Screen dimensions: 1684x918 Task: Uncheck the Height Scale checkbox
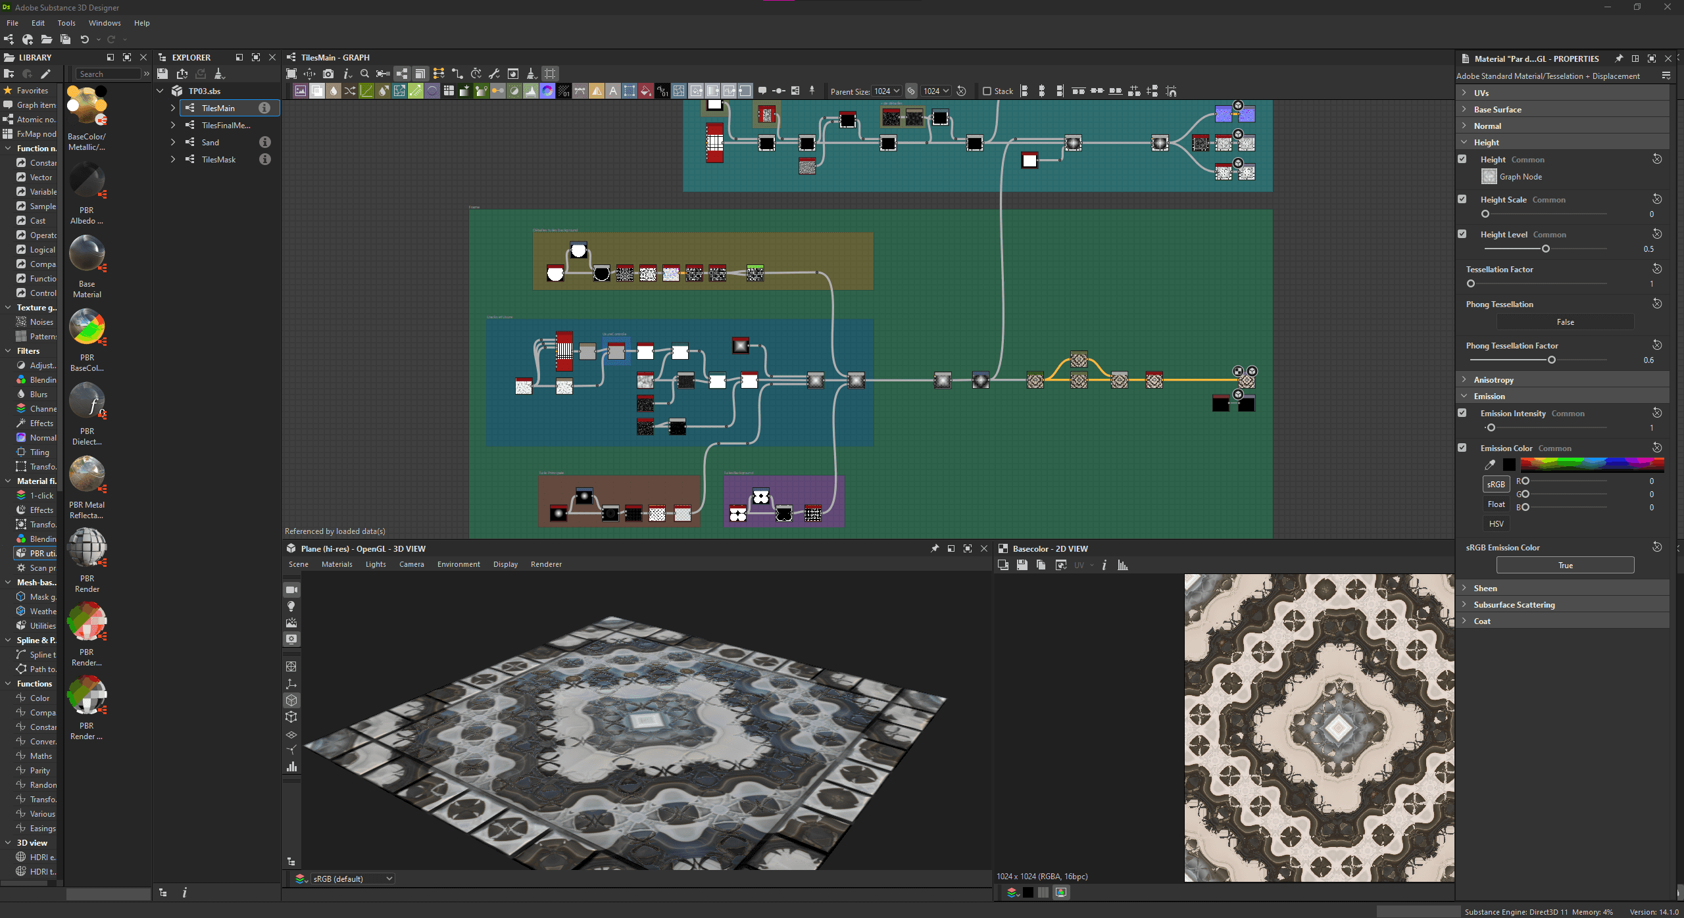[x=1462, y=199]
